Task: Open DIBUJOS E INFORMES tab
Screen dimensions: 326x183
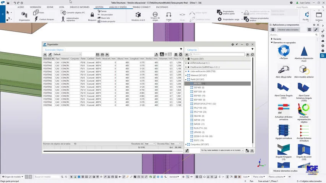Action: click(79, 7)
